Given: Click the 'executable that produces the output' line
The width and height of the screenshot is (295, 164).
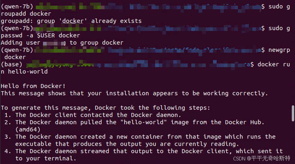Looking at the screenshot, I should pos(127,144).
